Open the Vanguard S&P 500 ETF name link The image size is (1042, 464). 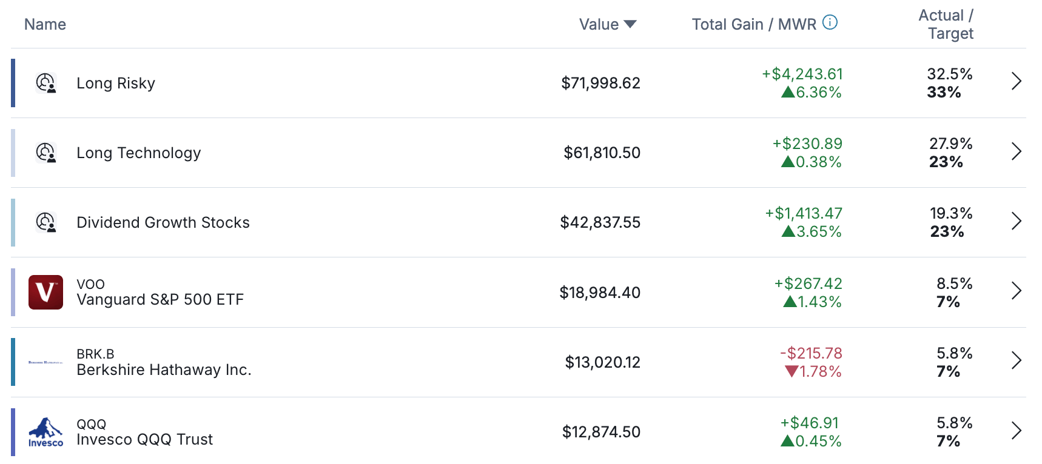(x=160, y=299)
